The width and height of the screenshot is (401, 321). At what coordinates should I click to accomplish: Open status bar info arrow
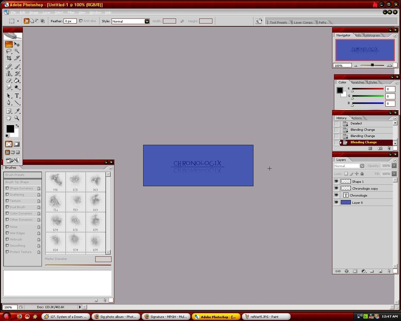[x=80, y=307]
